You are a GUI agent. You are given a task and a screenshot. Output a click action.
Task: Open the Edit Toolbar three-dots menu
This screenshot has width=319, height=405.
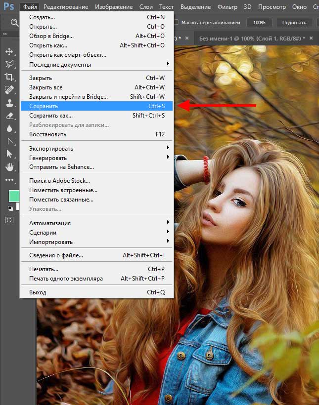pyautogui.click(x=9, y=179)
